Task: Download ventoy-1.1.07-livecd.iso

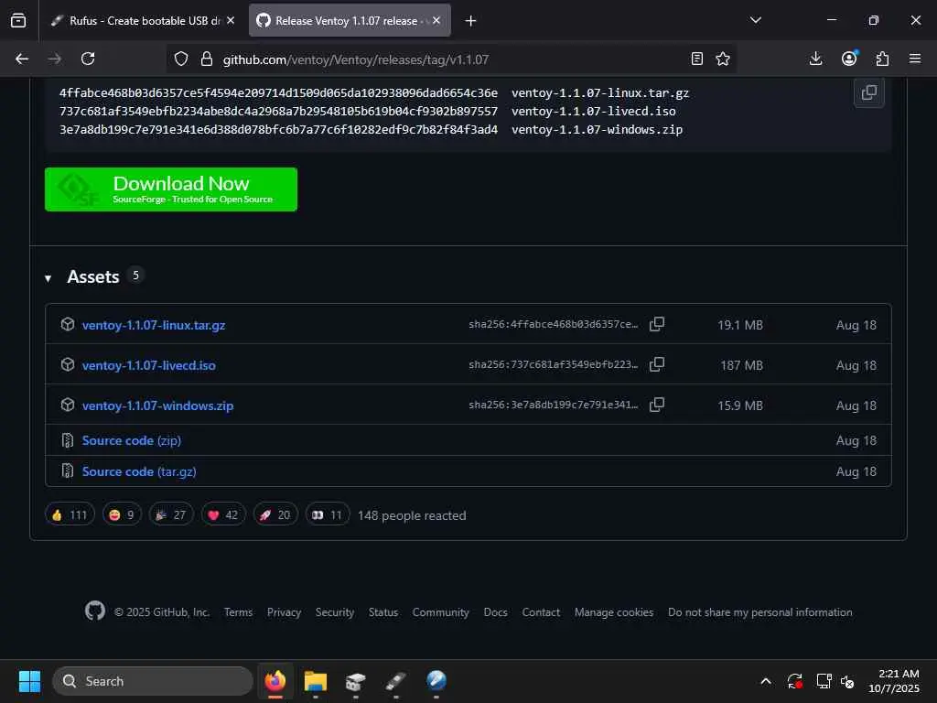Action: pyautogui.click(x=149, y=364)
